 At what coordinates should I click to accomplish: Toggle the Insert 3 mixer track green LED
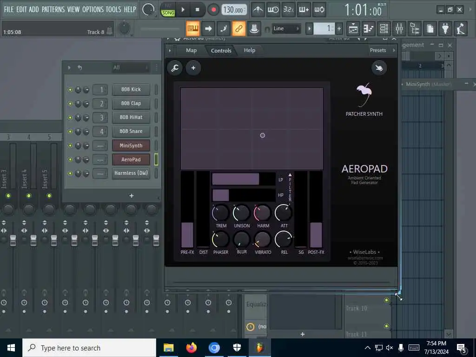[x=8, y=196]
